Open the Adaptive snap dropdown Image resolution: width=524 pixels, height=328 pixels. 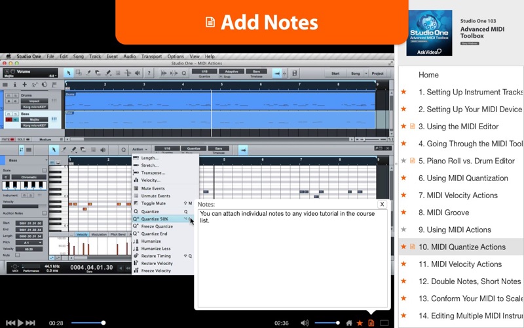231,72
